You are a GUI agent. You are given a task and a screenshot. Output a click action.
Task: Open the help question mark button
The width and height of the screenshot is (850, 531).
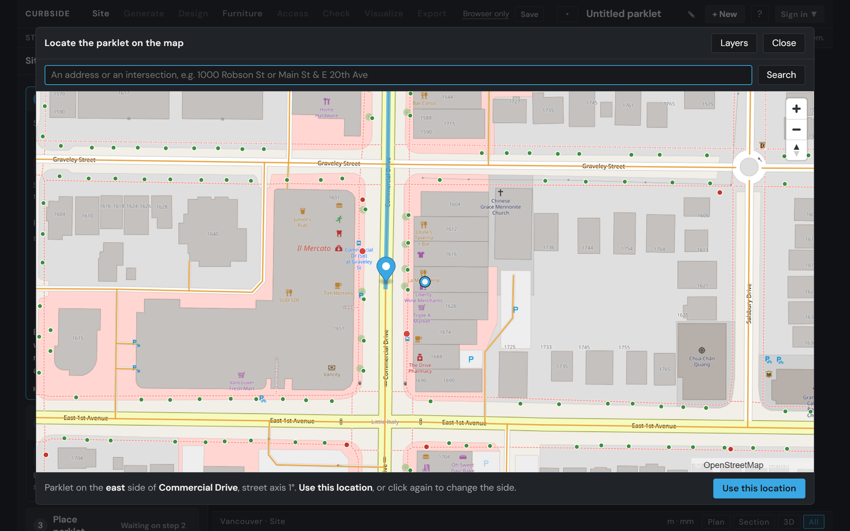tap(759, 14)
